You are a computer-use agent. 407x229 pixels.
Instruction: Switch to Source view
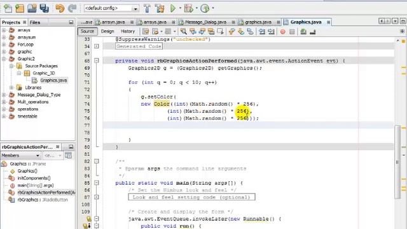(87, 31)
